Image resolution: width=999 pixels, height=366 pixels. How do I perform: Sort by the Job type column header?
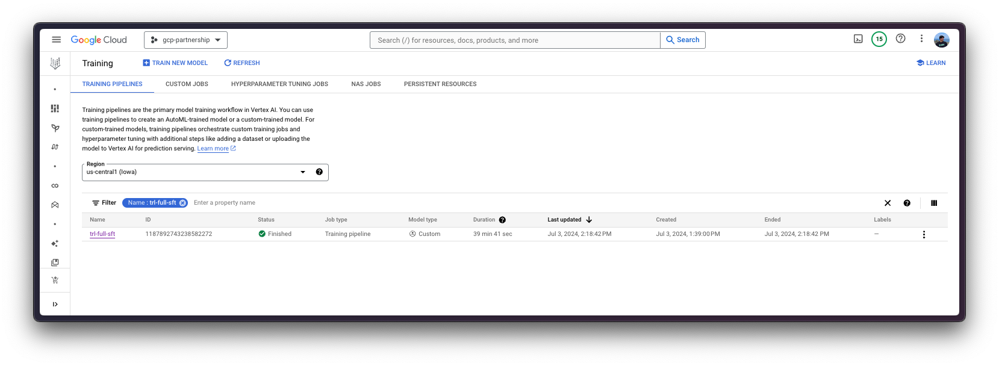point(336,220)
